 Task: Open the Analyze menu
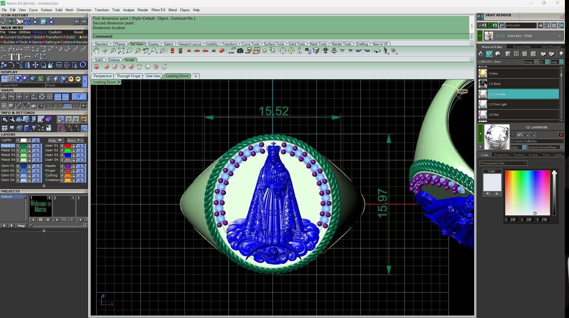tap(129, 10)
